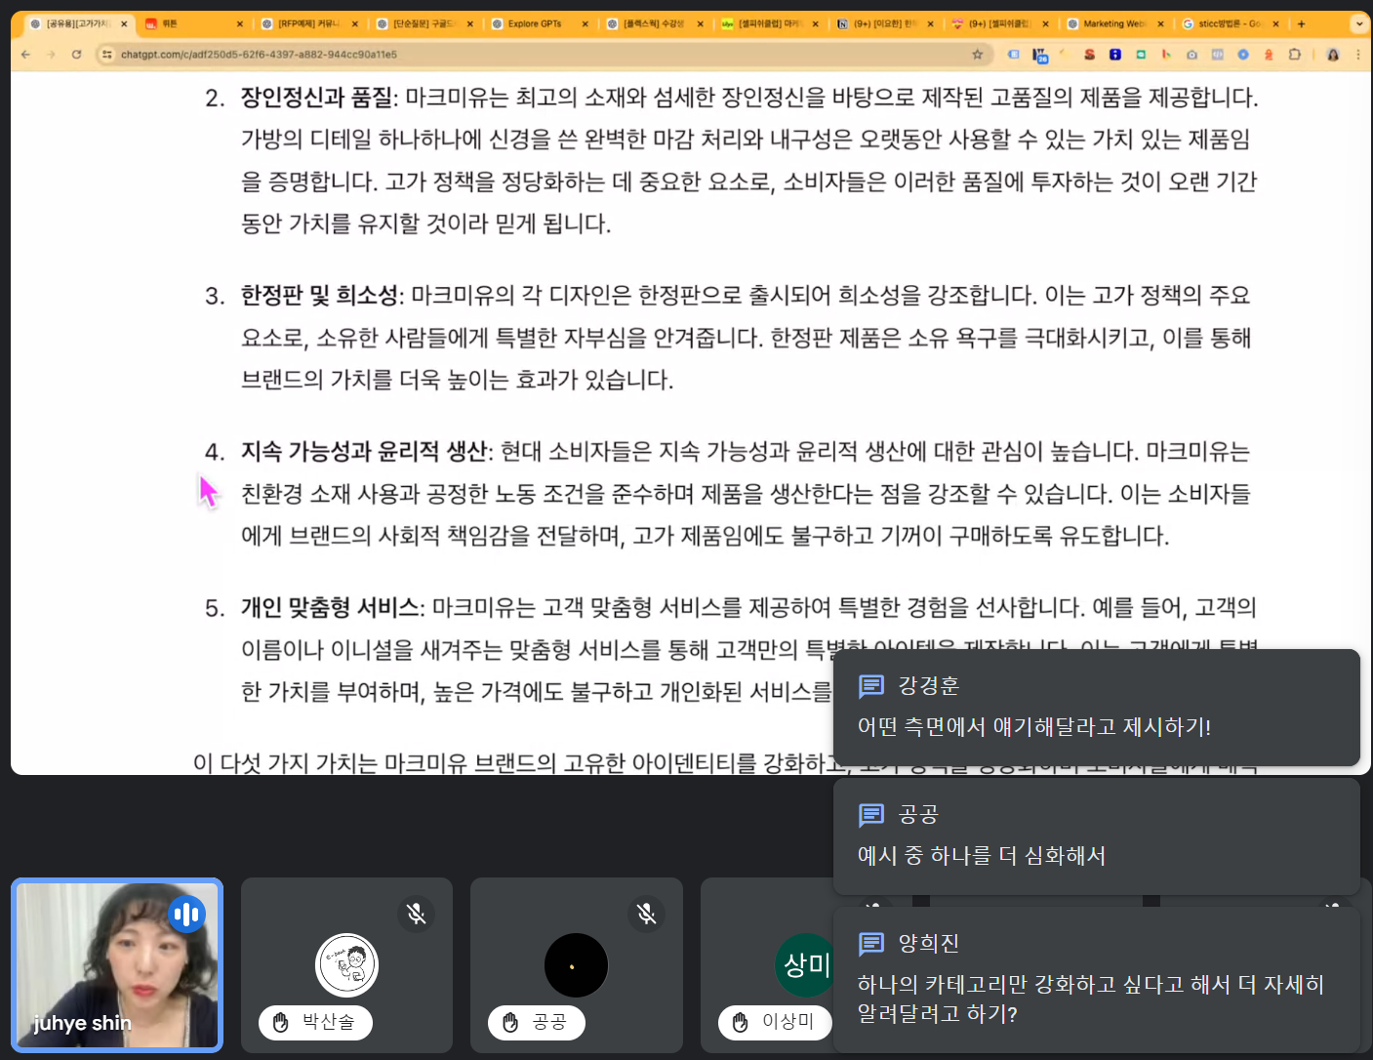
Task: Open the camera screenshot extension
Action: (1191, 55)
